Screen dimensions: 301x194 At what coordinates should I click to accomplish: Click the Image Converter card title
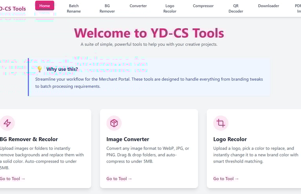[128, 139]
